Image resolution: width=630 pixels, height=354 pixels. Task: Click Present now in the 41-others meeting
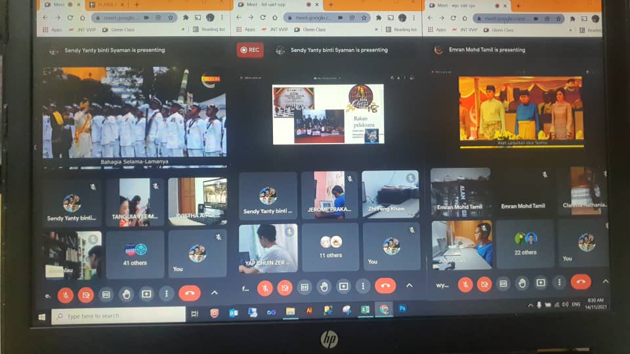146,294
